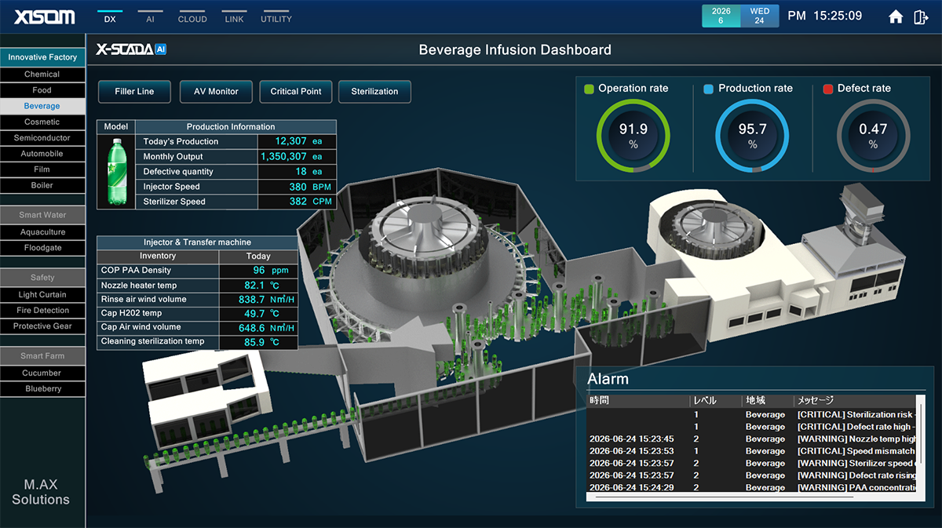
Task: Open Aquaculture in the sidebar
Action: tap(42, 232)
